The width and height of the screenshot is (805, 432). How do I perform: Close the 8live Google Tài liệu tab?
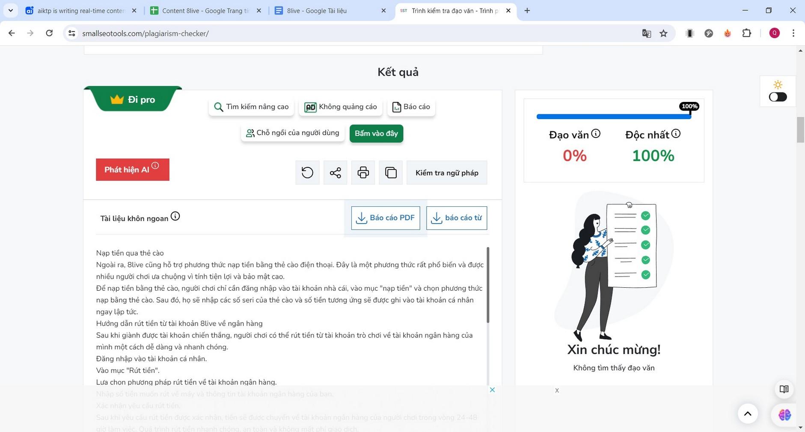tap(383, 11)
